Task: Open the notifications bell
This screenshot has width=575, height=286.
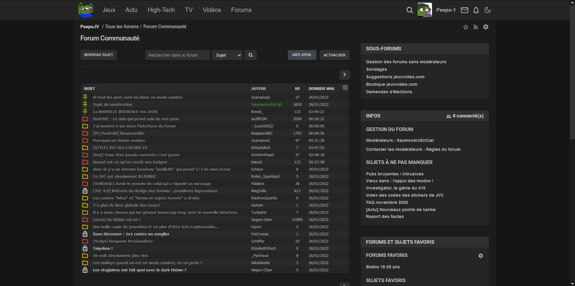Action: (476, 10)
